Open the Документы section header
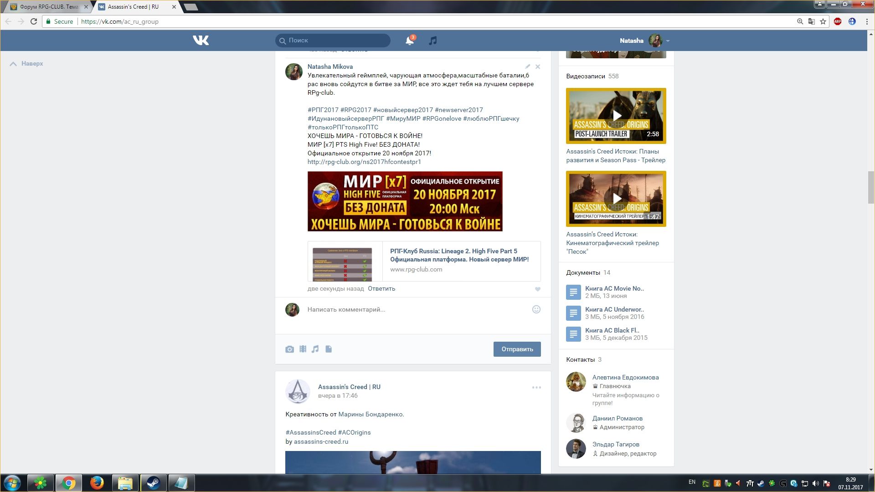Viewport: 875px width, 492px height. tap(583, 272)
